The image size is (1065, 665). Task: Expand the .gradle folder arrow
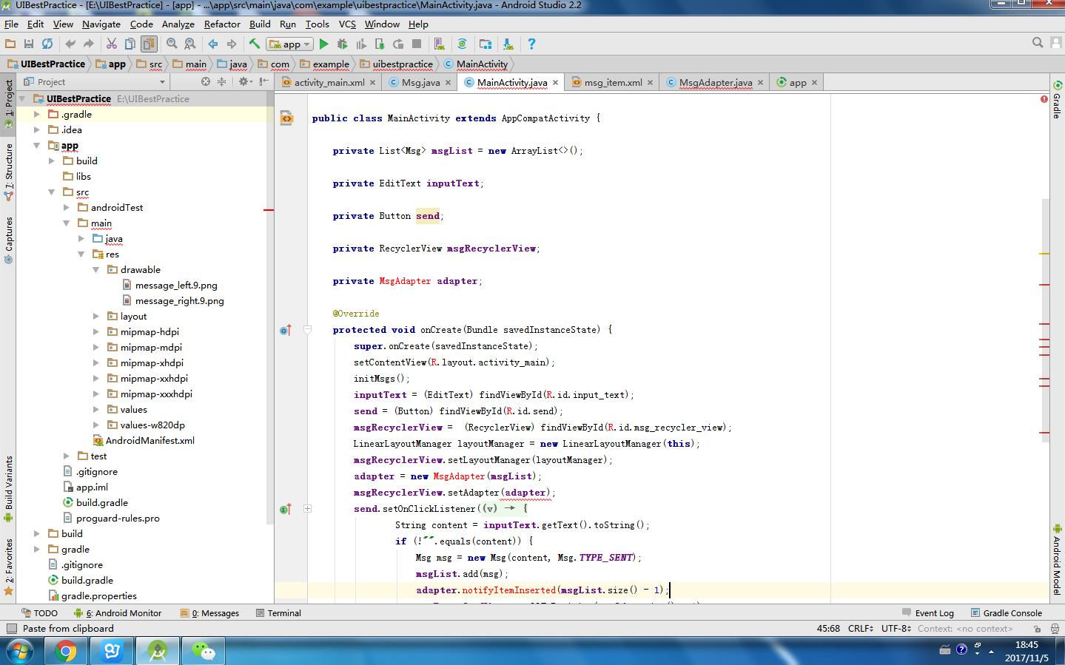[36, 115]
